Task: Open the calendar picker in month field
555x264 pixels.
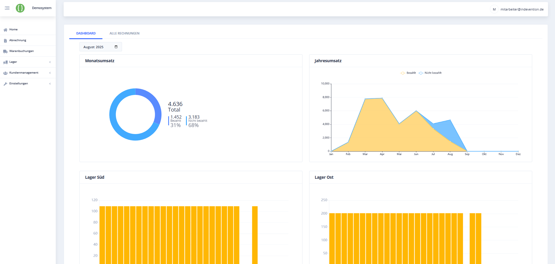Action: point(116,47)
